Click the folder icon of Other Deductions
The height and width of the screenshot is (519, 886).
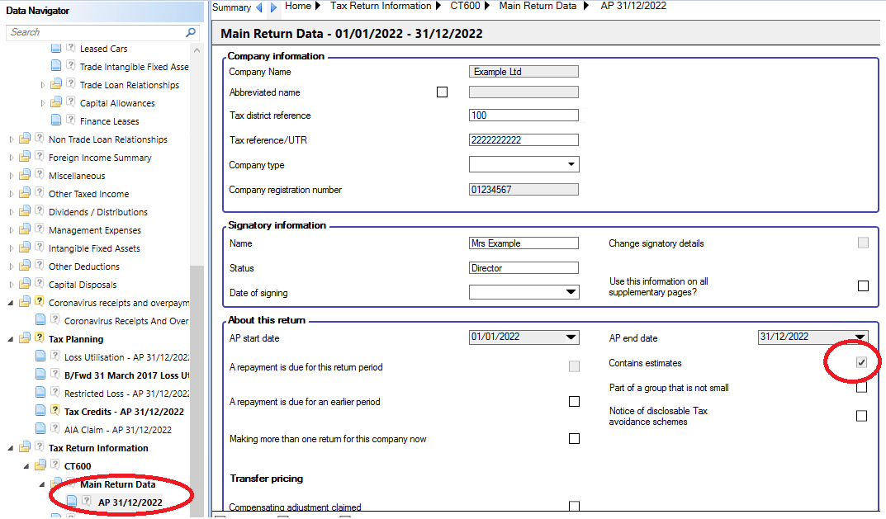point(24,266)
